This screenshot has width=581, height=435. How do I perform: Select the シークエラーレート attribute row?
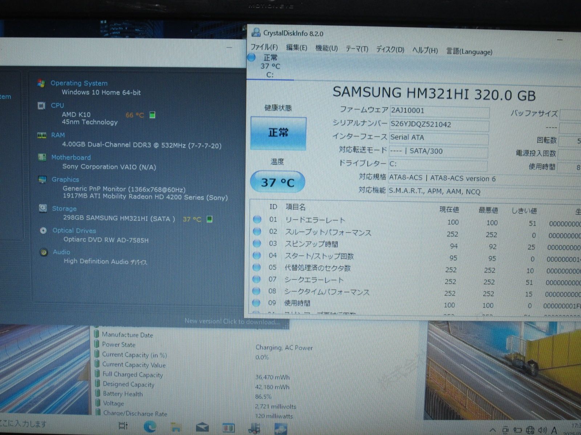(416, 281)
